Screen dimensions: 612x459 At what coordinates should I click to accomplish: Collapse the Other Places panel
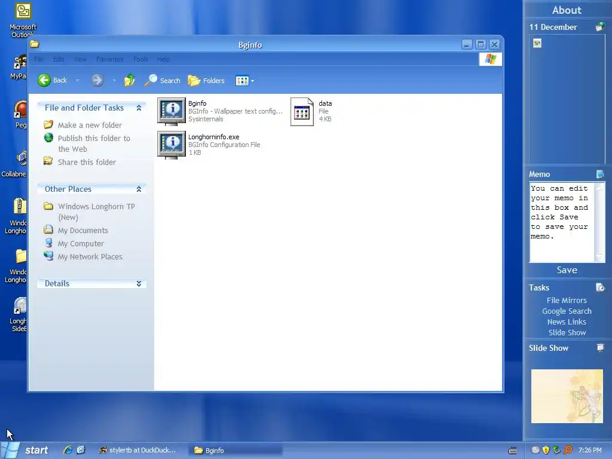[x=139, y=189]
